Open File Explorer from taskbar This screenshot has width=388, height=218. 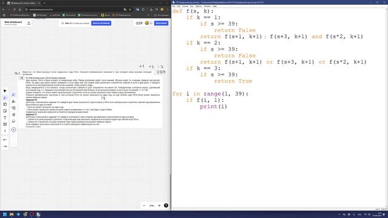click(12, 214)
